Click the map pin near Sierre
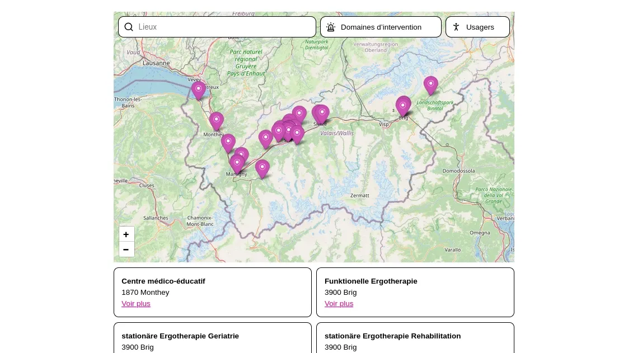This screenshot has width=628, height=353. [322, 112]
